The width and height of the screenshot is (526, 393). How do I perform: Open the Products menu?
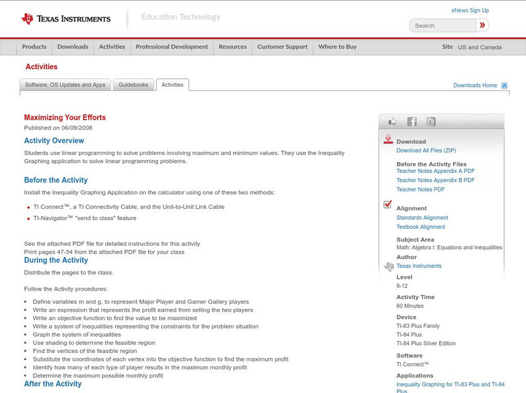34,47
